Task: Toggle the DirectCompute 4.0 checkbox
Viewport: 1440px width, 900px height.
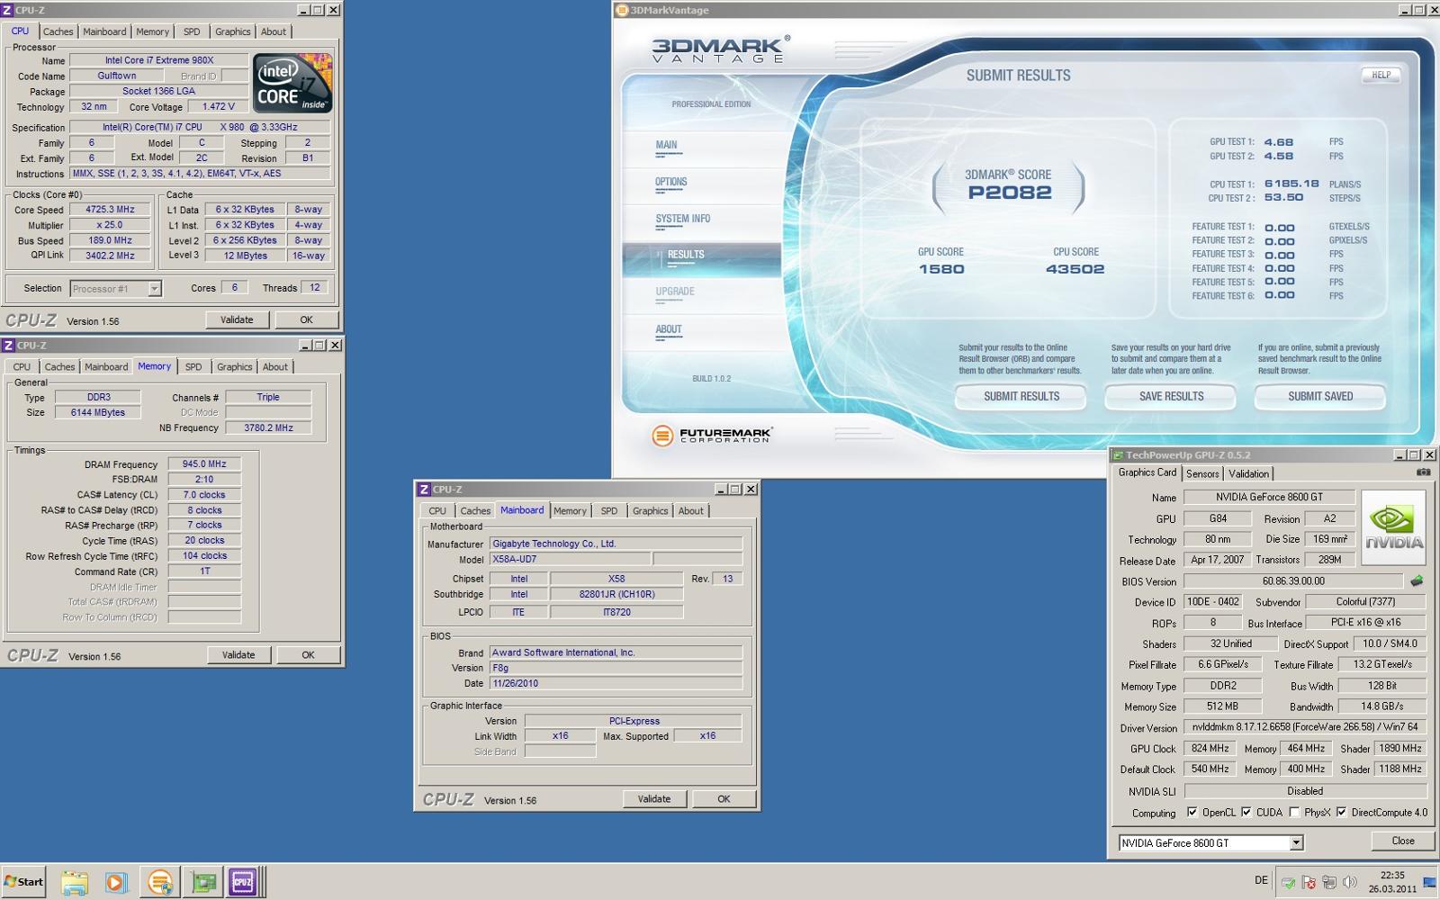Action: click(1342, 812)
